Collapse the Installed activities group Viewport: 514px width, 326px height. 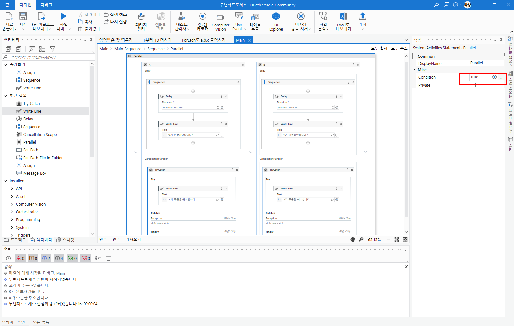5,181
